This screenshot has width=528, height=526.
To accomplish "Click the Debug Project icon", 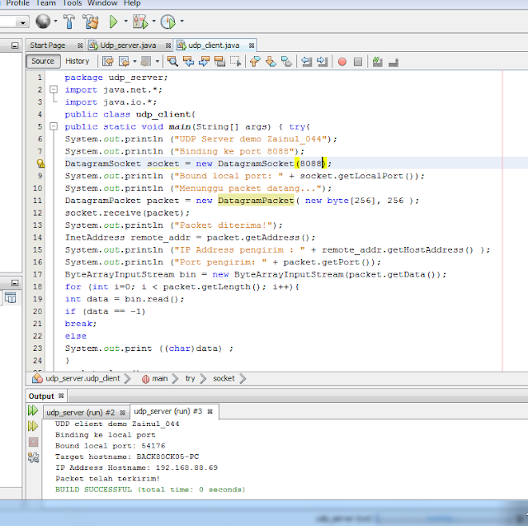I will coord(140,21).
